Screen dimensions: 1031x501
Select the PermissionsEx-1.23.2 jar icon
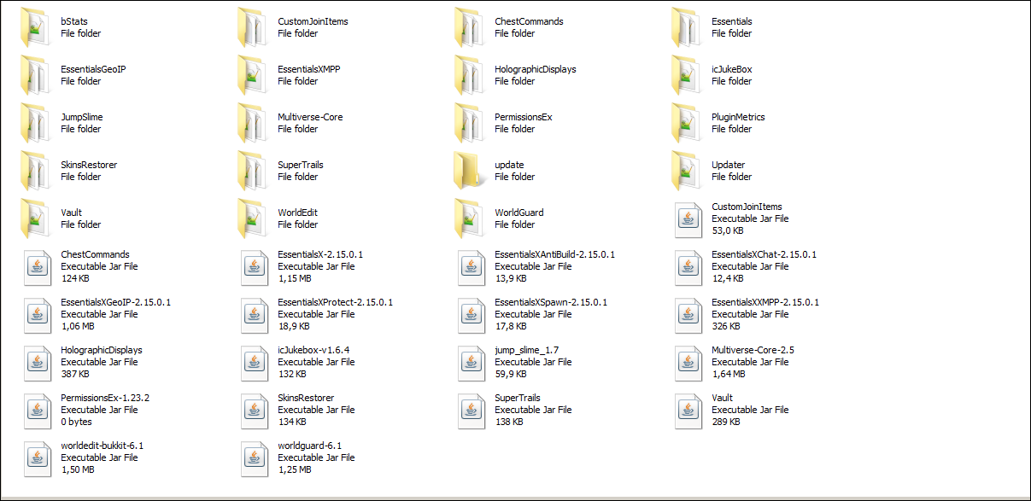38,411
